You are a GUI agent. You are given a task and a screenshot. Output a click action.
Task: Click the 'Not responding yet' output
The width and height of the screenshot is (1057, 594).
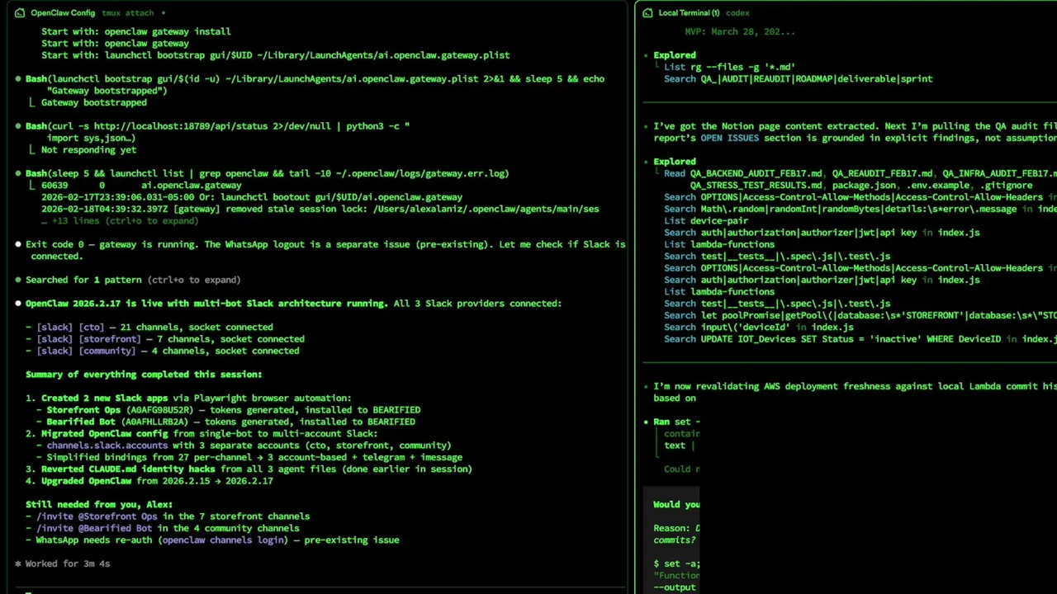click(x=88, y=150)
